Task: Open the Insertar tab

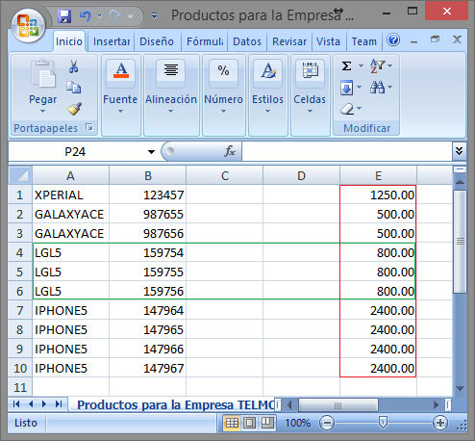Action: point(112,41)
